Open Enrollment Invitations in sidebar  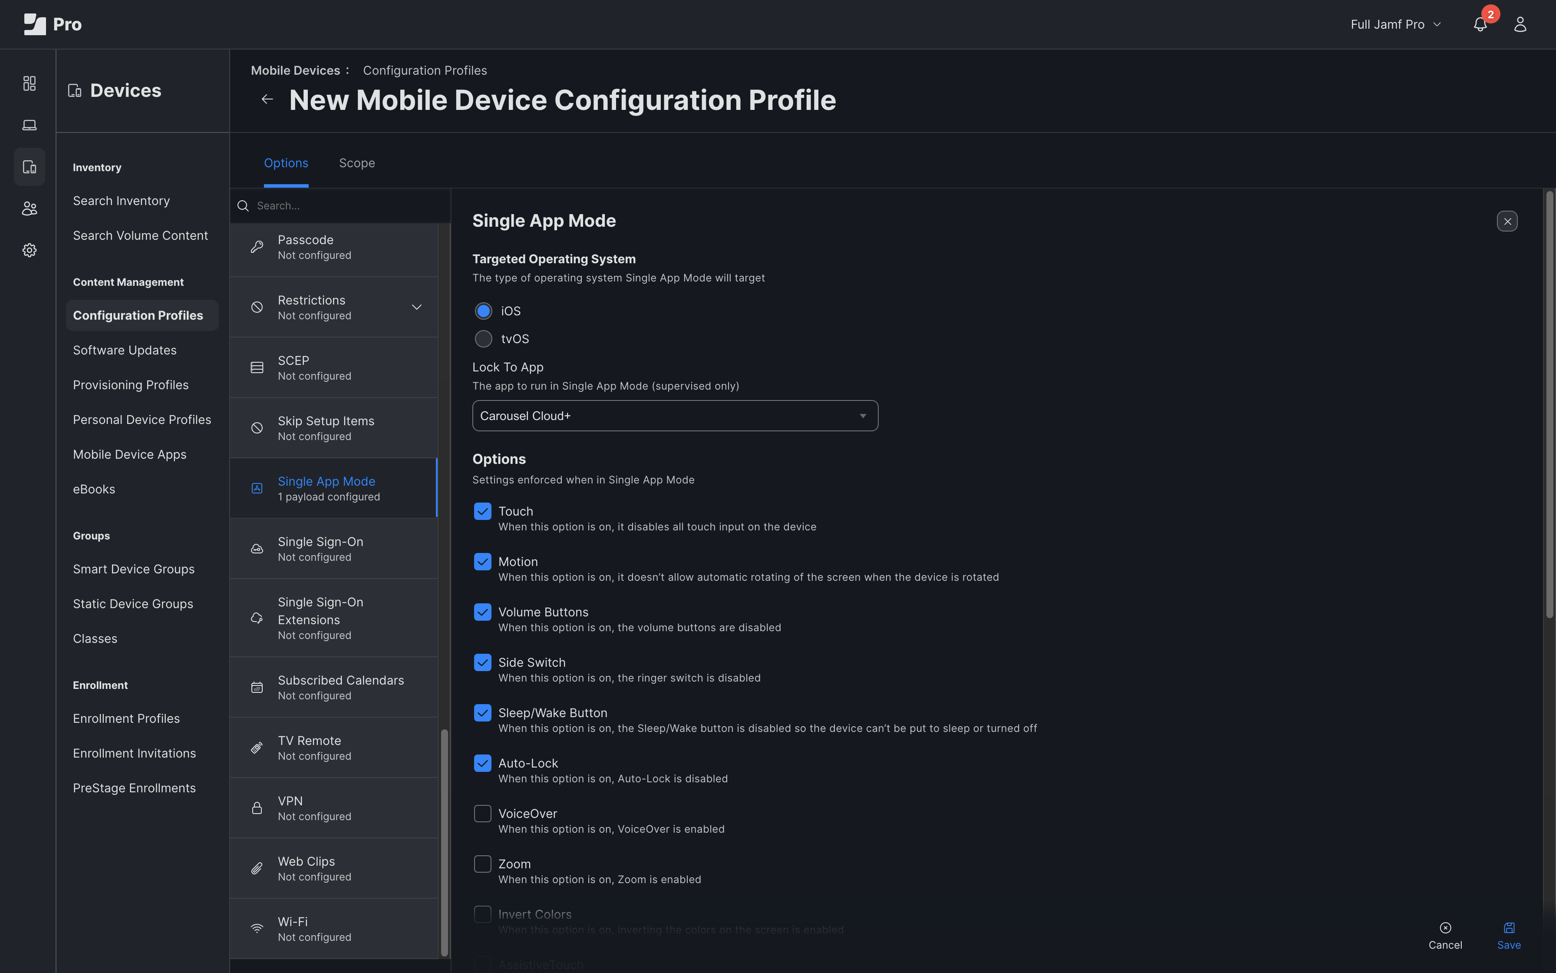point(135,753)
